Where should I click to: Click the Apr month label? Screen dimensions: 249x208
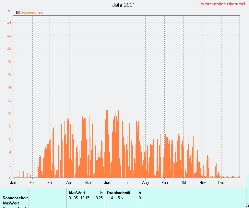[x=69, y=183]
